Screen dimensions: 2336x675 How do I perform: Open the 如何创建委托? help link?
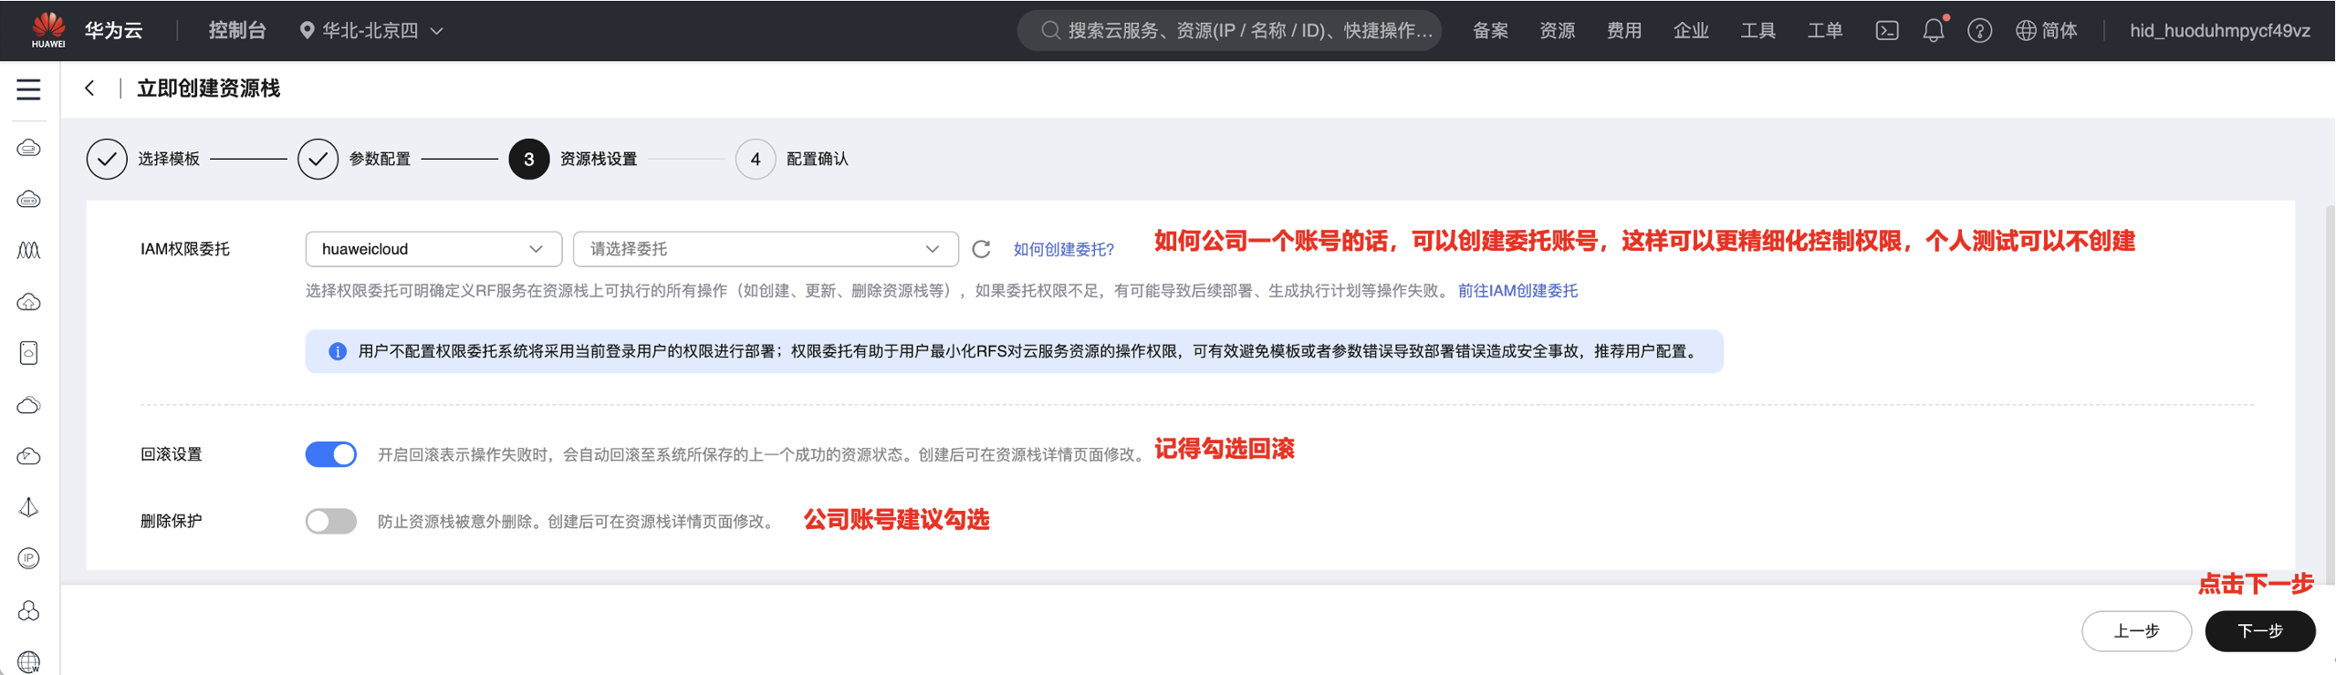coord(1063,250)
